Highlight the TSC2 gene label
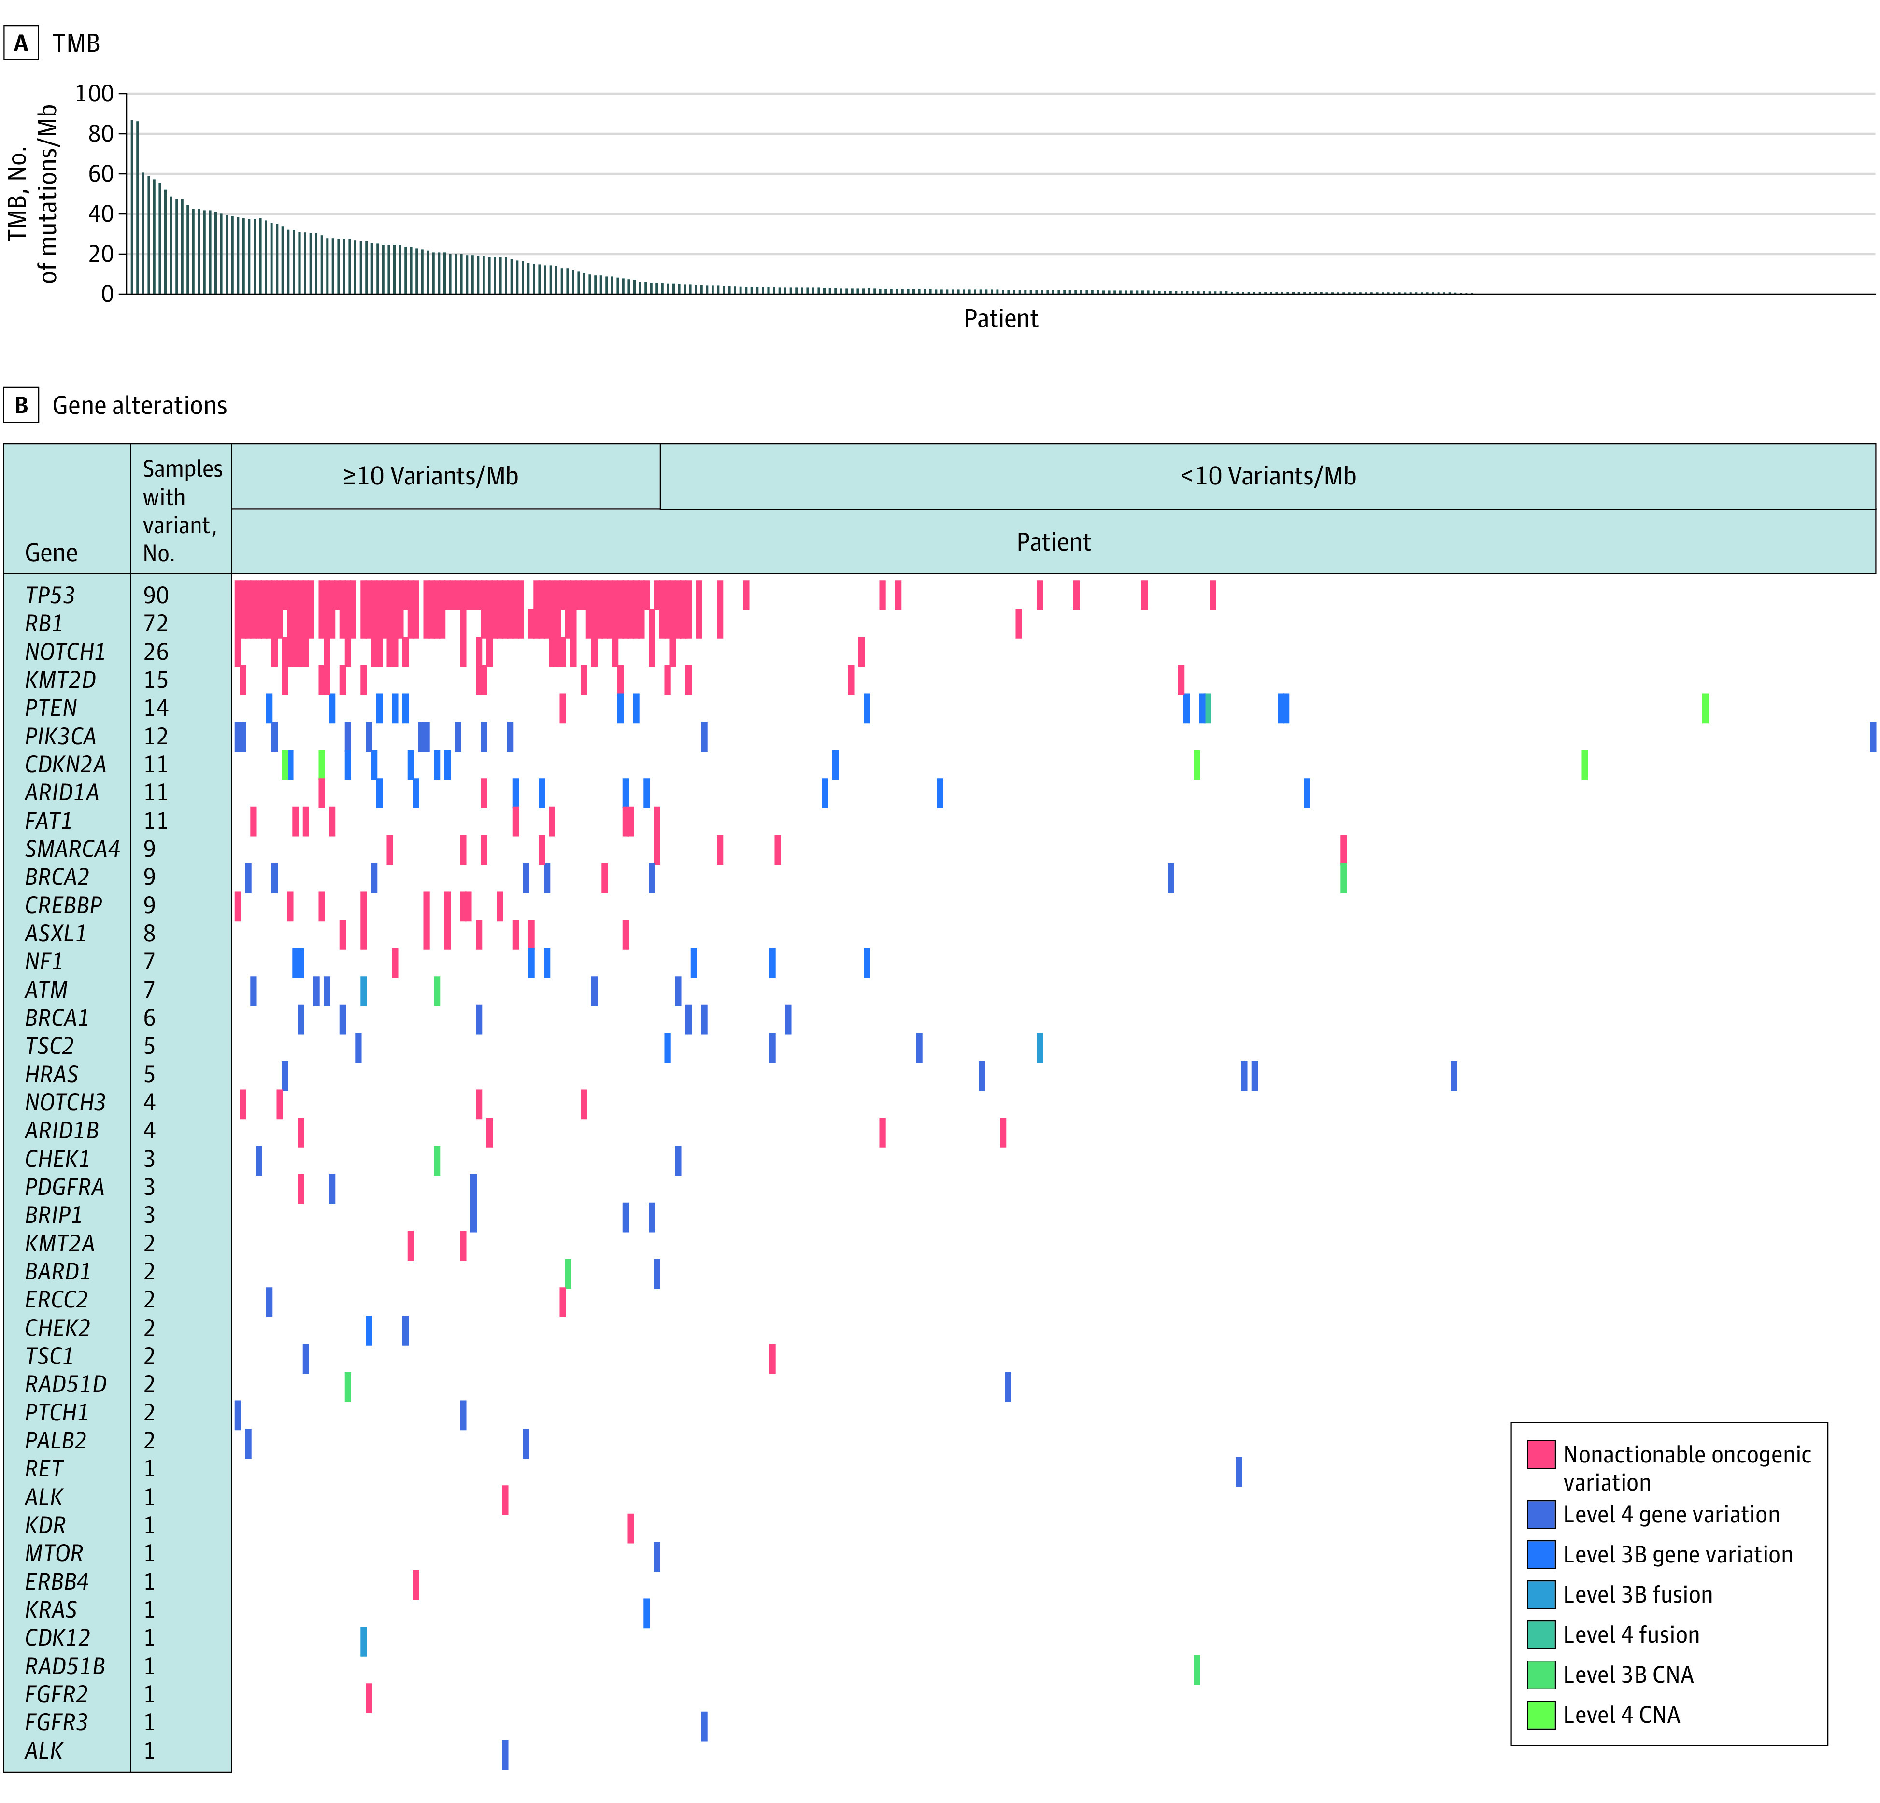The image size is (1880, 1803). click(49, 1045)
